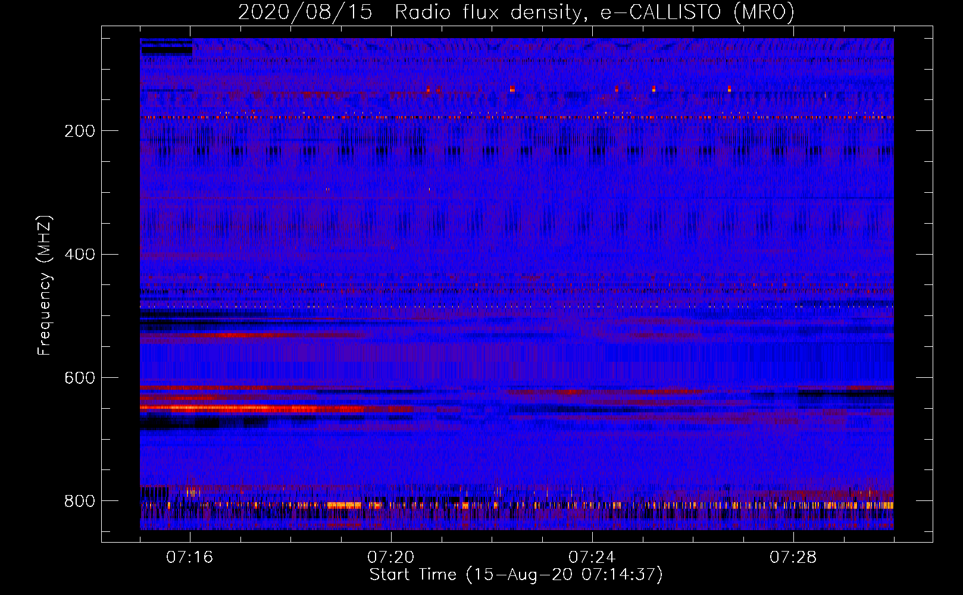963x595 pixels.
Task: Click the '600' frequency tick label
Action: coord(80,378)
